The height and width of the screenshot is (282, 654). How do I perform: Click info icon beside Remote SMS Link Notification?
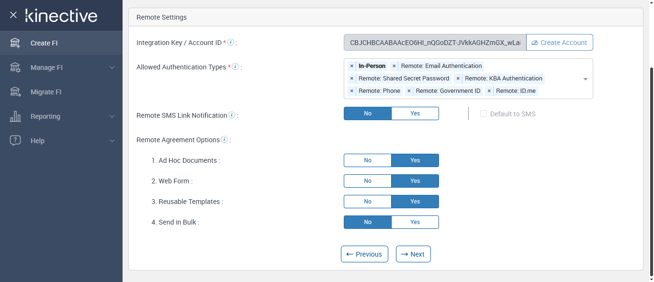coord(232,115)
